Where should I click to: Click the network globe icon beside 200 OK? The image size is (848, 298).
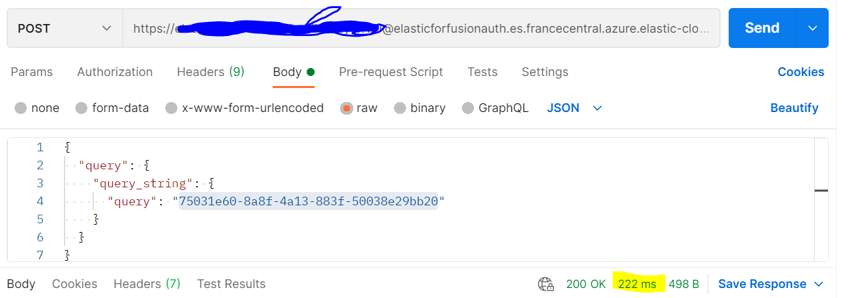(546, 284)
